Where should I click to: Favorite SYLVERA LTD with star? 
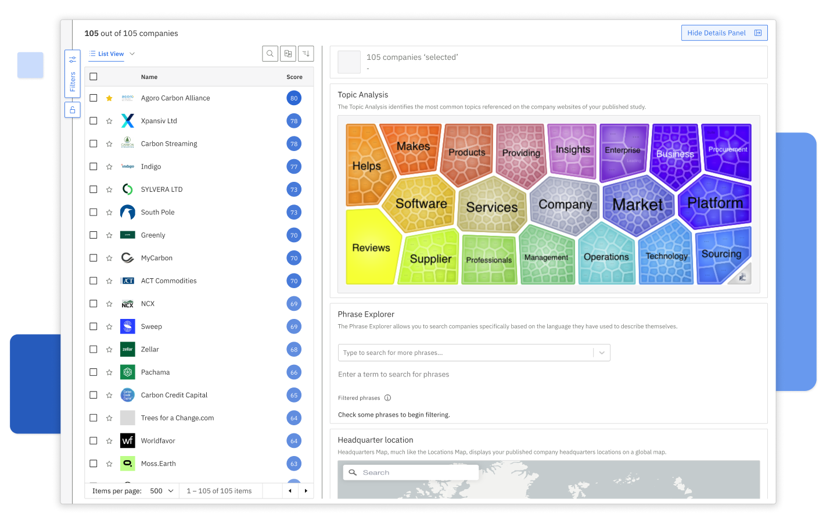coord(109,189)
